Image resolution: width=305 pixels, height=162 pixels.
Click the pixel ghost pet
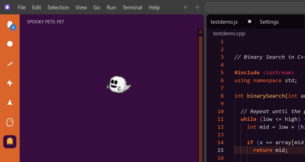click(x=118, y=85)
